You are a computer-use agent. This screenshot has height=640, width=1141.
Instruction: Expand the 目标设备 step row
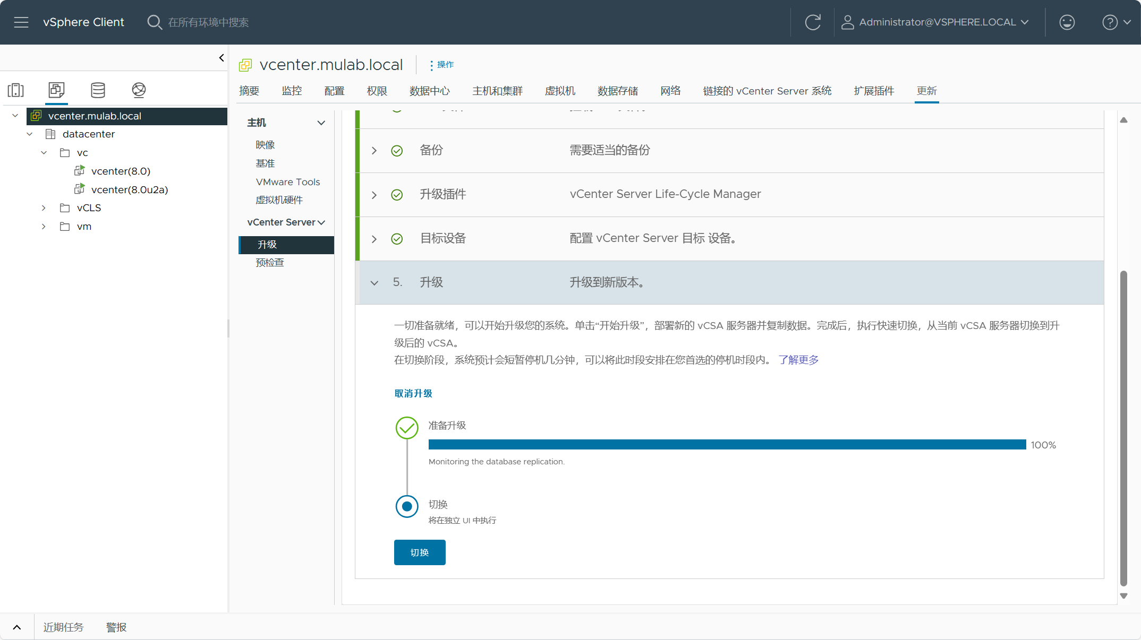click(x=374, y=239)
